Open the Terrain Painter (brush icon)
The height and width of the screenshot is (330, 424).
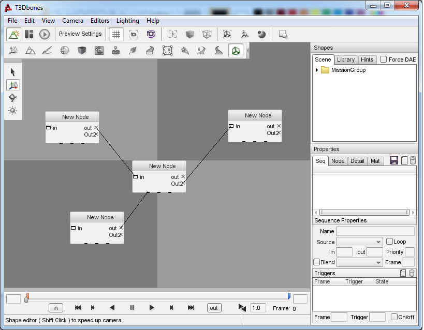click(x=47, y=51)
